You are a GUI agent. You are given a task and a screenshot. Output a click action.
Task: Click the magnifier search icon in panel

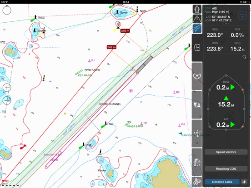tap(245, 57)
